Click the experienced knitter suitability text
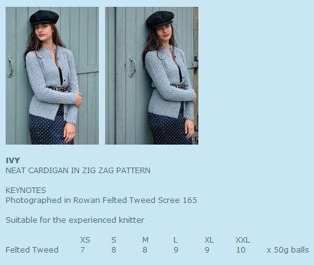 [x=75, y=220]
